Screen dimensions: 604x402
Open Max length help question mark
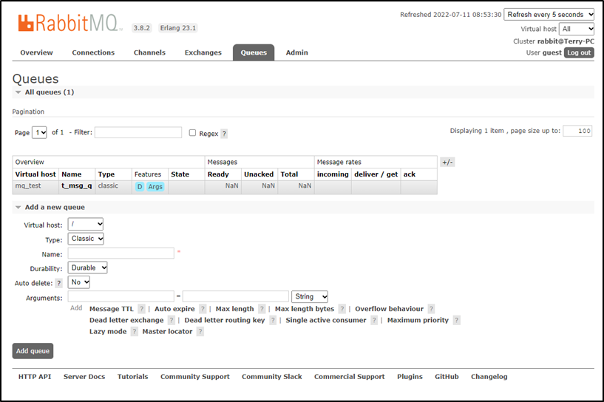pos(262,309)
